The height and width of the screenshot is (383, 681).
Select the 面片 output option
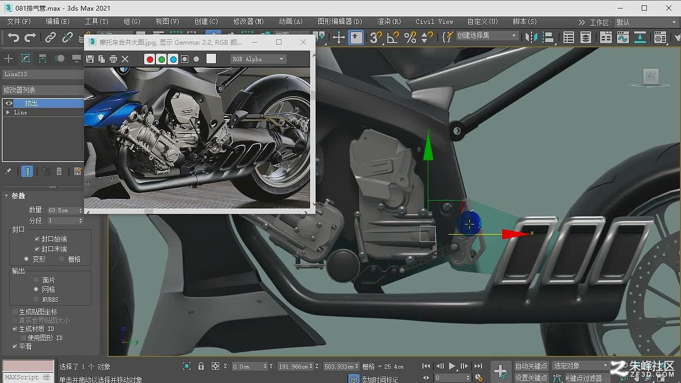pyautogui.click(x=36, y=280)
